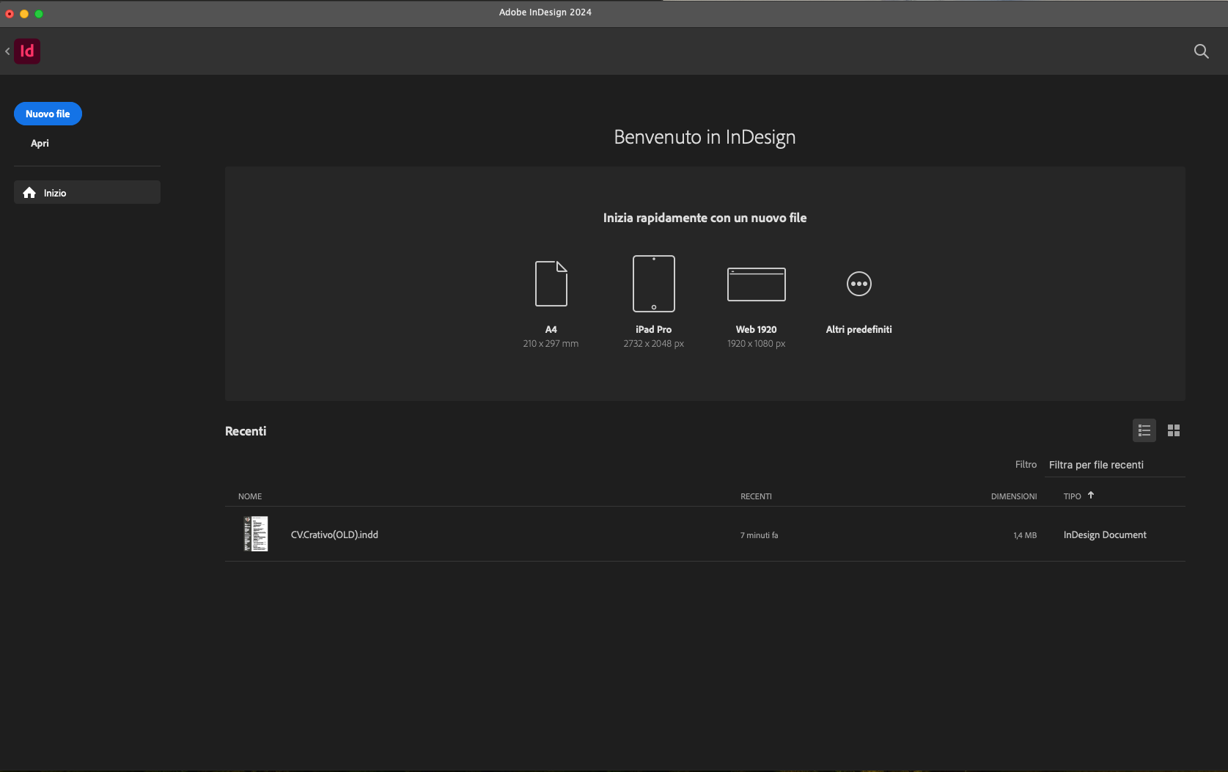1228x772 pixels.
Task: Select the Inizio sidebar item
Action: click(87, 192)
